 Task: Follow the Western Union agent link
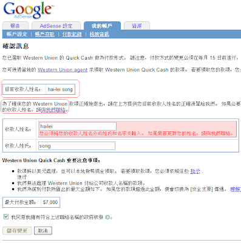[63, 70]
